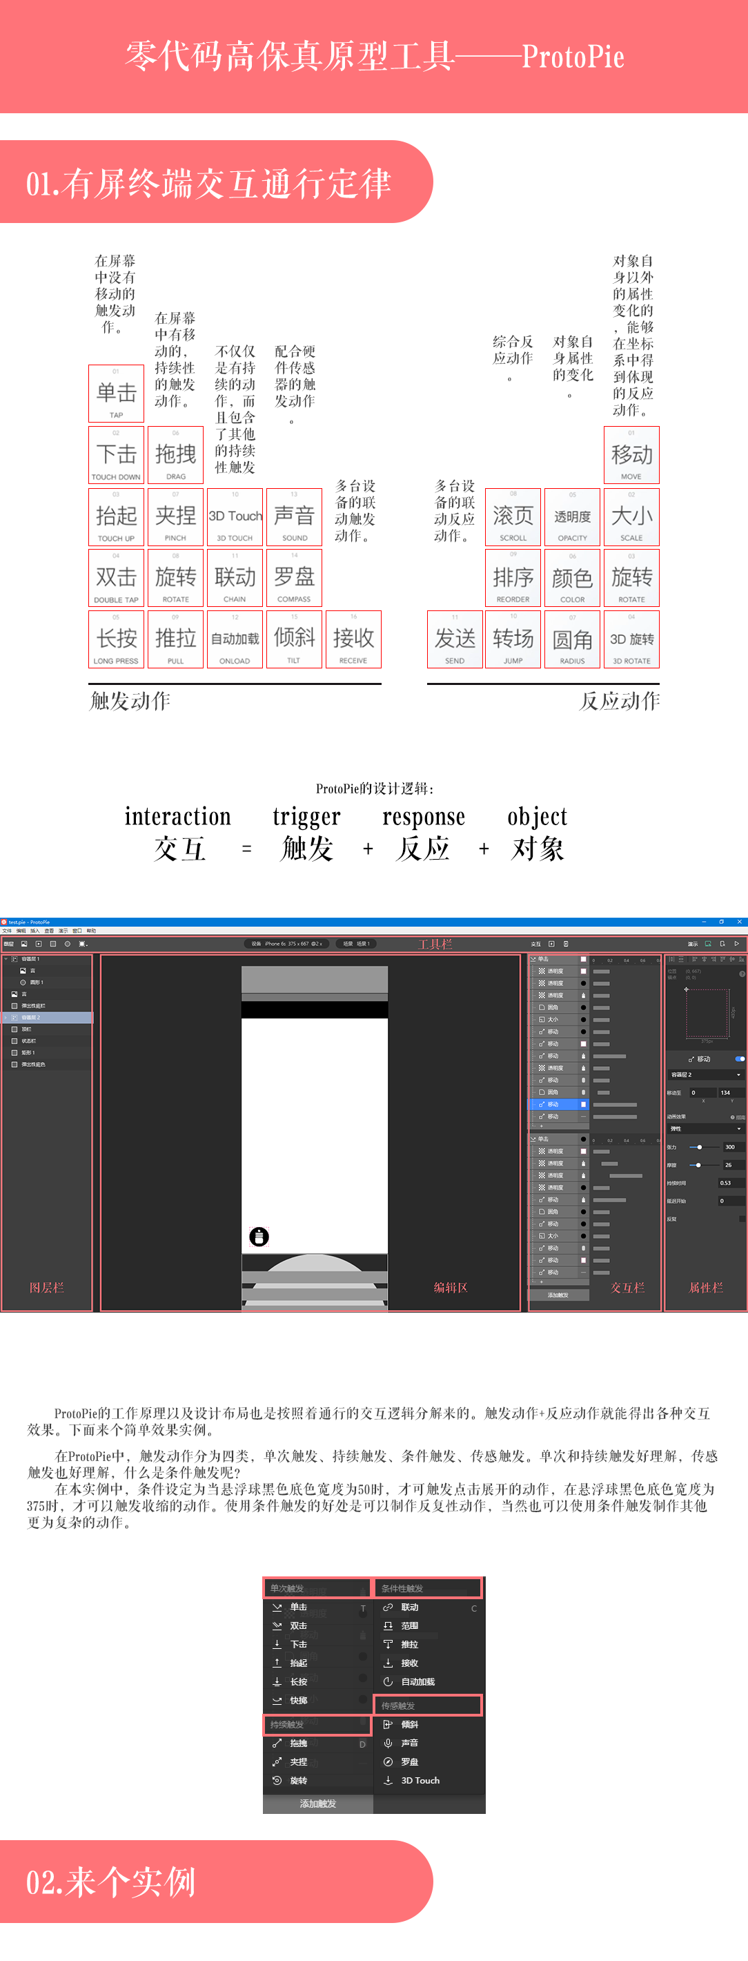Choose the 联动 chain link icon in trigger menu

click(x=388, y=1607)
